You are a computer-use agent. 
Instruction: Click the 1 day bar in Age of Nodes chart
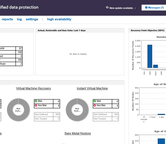coord(161,114)
